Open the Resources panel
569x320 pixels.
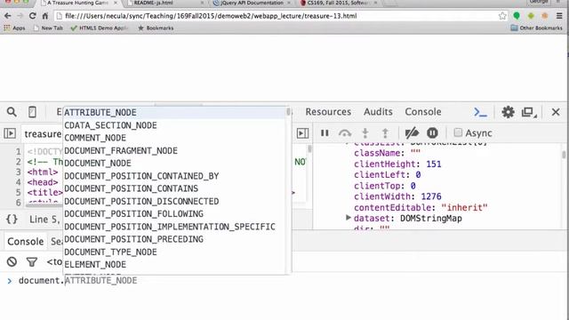[x=328, y=112]
